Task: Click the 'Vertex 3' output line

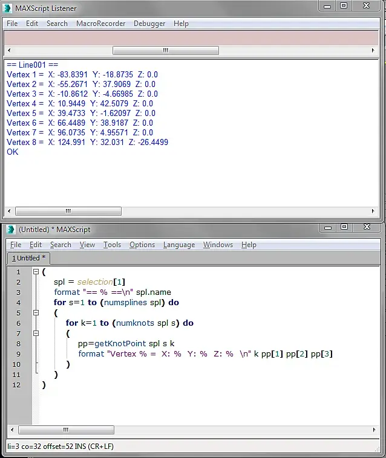Action: (x=82, y=94)
